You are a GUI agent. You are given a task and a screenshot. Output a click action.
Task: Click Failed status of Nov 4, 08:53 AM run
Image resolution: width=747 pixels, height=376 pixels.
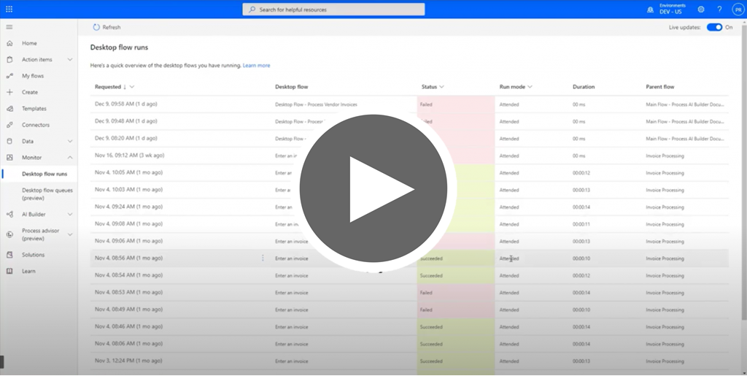[426, 293]
